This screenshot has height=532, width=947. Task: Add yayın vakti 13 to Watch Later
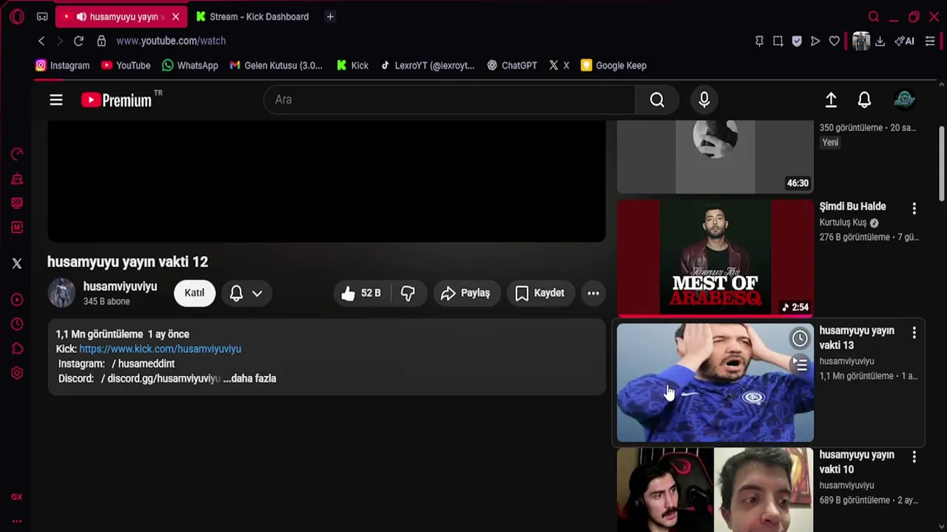pos(800,338)
